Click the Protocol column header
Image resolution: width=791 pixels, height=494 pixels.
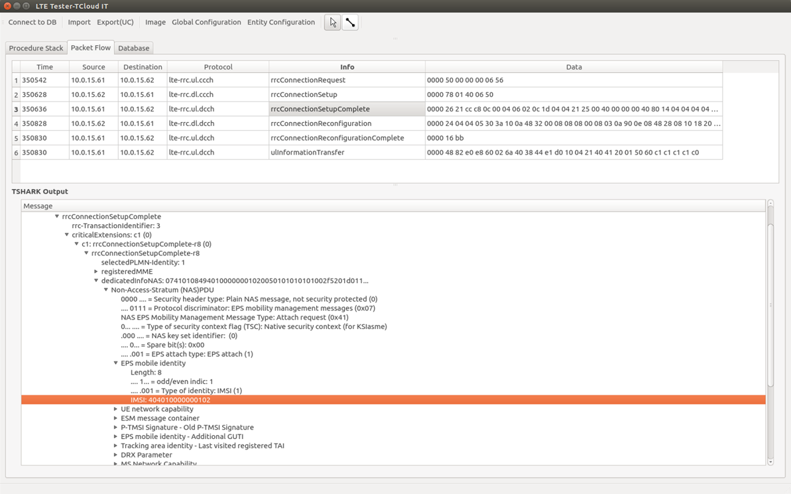(x=218, y=67)
